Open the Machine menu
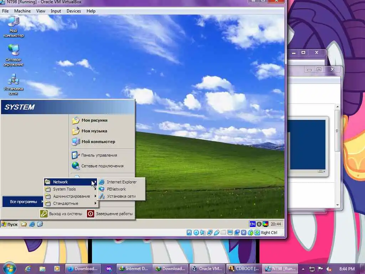Image resolution: width=365 pixels, height=274 pixels. tap(22, 11)
